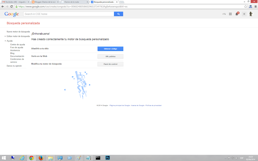
Task: Open the Asistencia link
Action: pyautogui.click(x=15, y=50)
